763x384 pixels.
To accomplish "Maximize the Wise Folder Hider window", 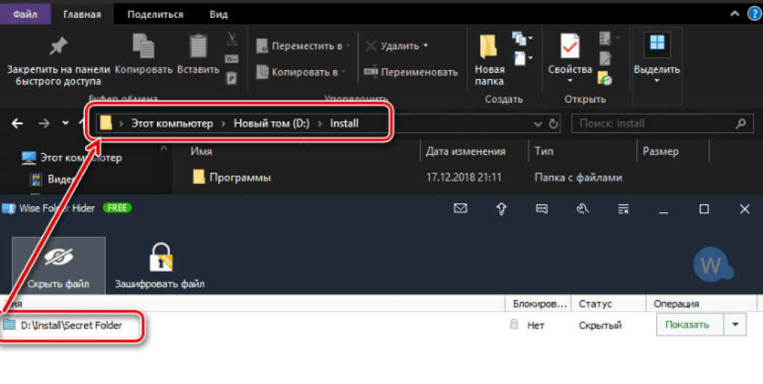I will click(703, 209).
